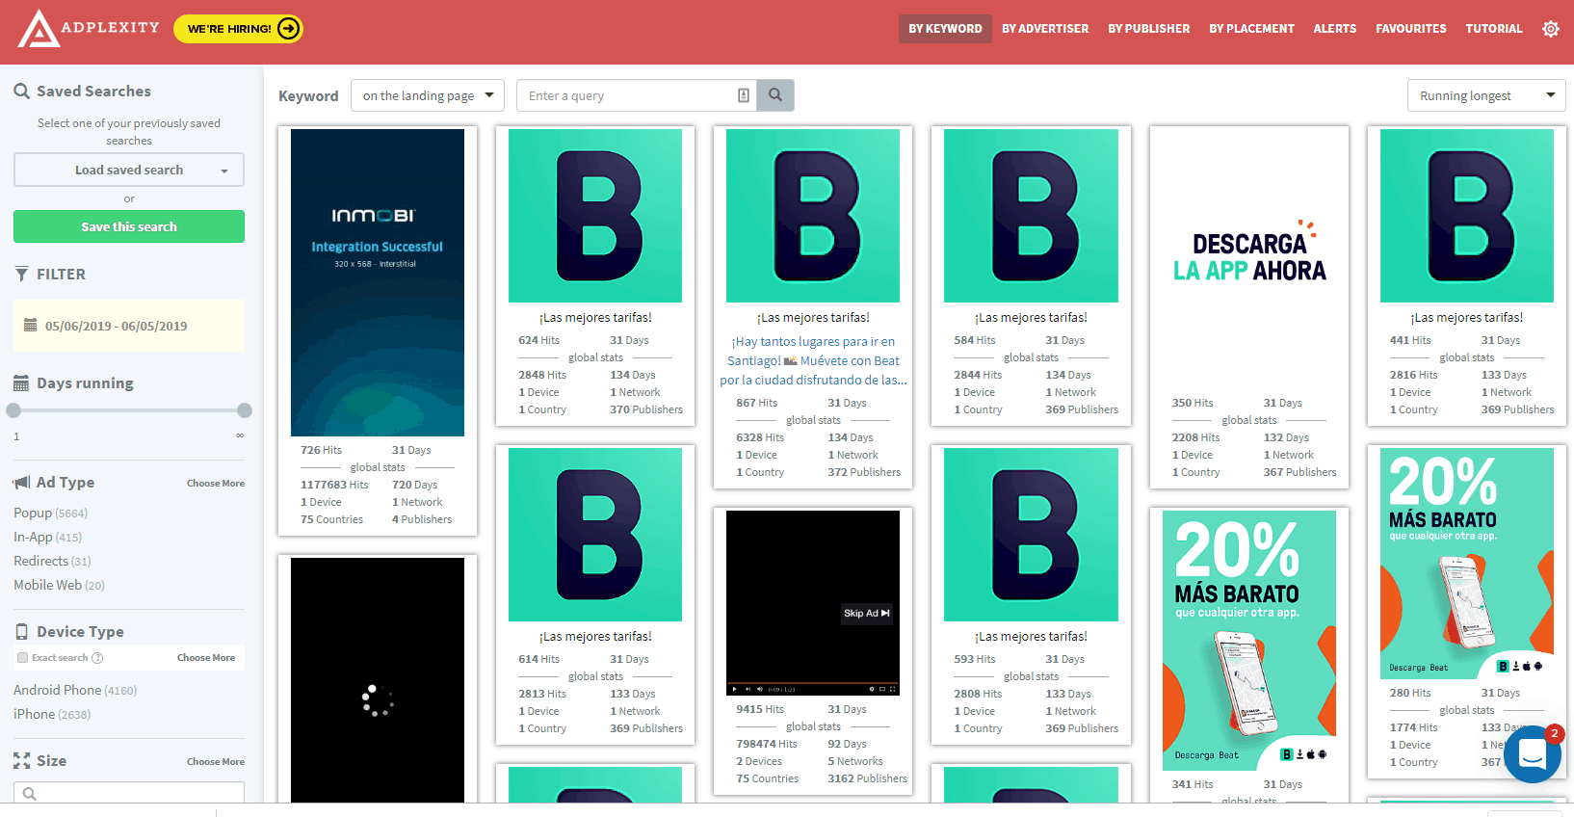Open the Beat ad thumbnail with 593 Hits
Viewport: 1574px width, 817px height.
click(1031, 535)
